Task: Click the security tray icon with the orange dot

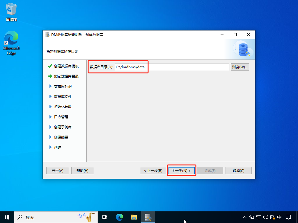Action: coord(272,217)
